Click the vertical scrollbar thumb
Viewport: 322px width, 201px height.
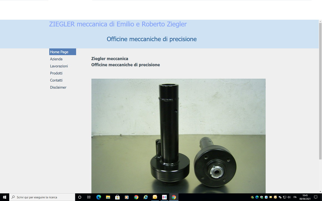(320, 91)
